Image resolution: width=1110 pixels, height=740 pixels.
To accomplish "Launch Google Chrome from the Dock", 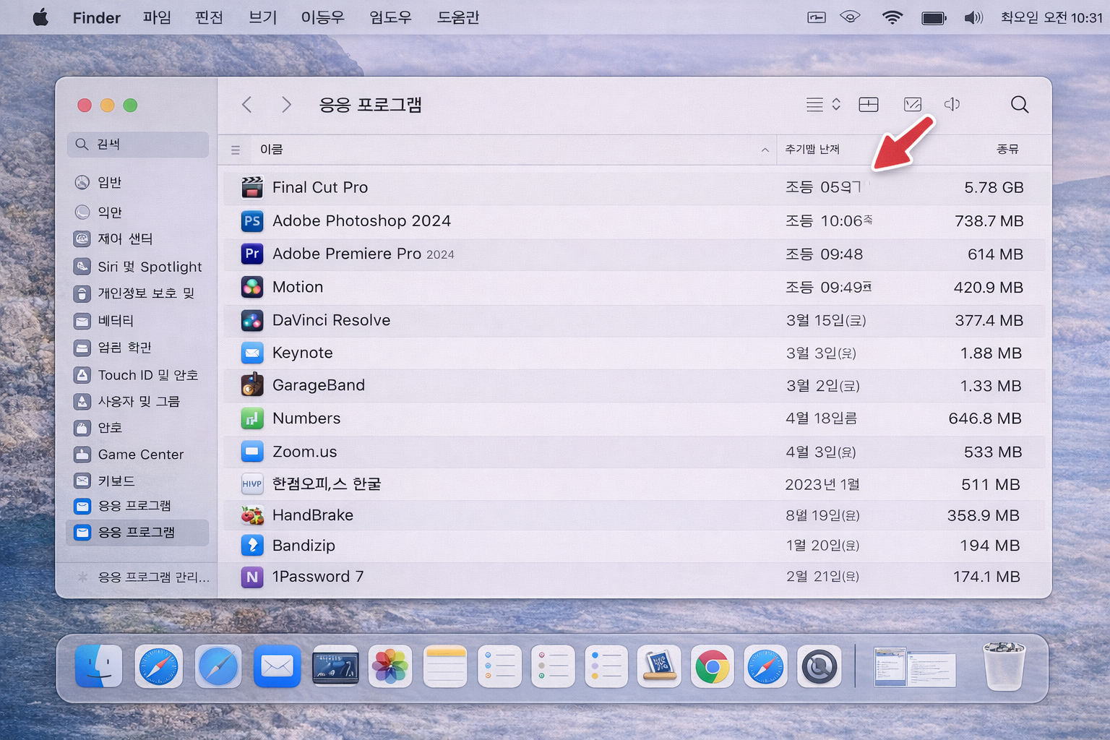I will coord(713,666).
